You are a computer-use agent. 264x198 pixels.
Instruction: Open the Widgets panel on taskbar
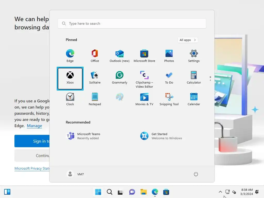[7, 192]
